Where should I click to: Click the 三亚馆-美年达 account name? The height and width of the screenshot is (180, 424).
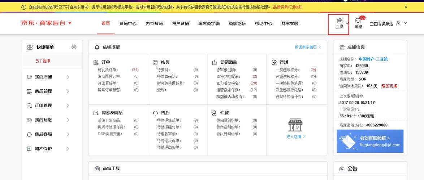coord(381,24)
